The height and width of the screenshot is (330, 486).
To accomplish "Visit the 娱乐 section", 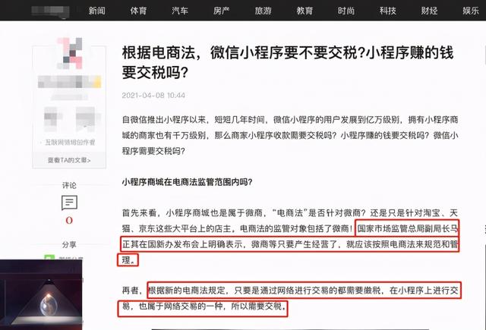I will tap(471, 11).
